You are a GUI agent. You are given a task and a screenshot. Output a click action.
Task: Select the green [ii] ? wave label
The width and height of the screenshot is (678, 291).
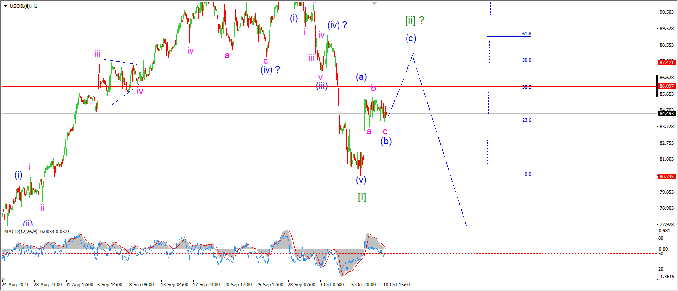(x=415, y=20)
